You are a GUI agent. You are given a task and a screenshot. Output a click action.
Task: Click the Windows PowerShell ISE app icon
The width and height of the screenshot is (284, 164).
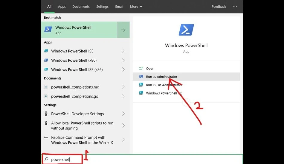[46, 51]
